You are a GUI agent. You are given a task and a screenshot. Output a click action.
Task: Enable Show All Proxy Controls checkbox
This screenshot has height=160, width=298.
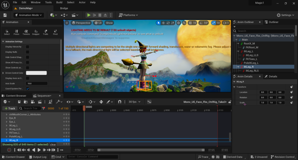(x=28, y=62)
